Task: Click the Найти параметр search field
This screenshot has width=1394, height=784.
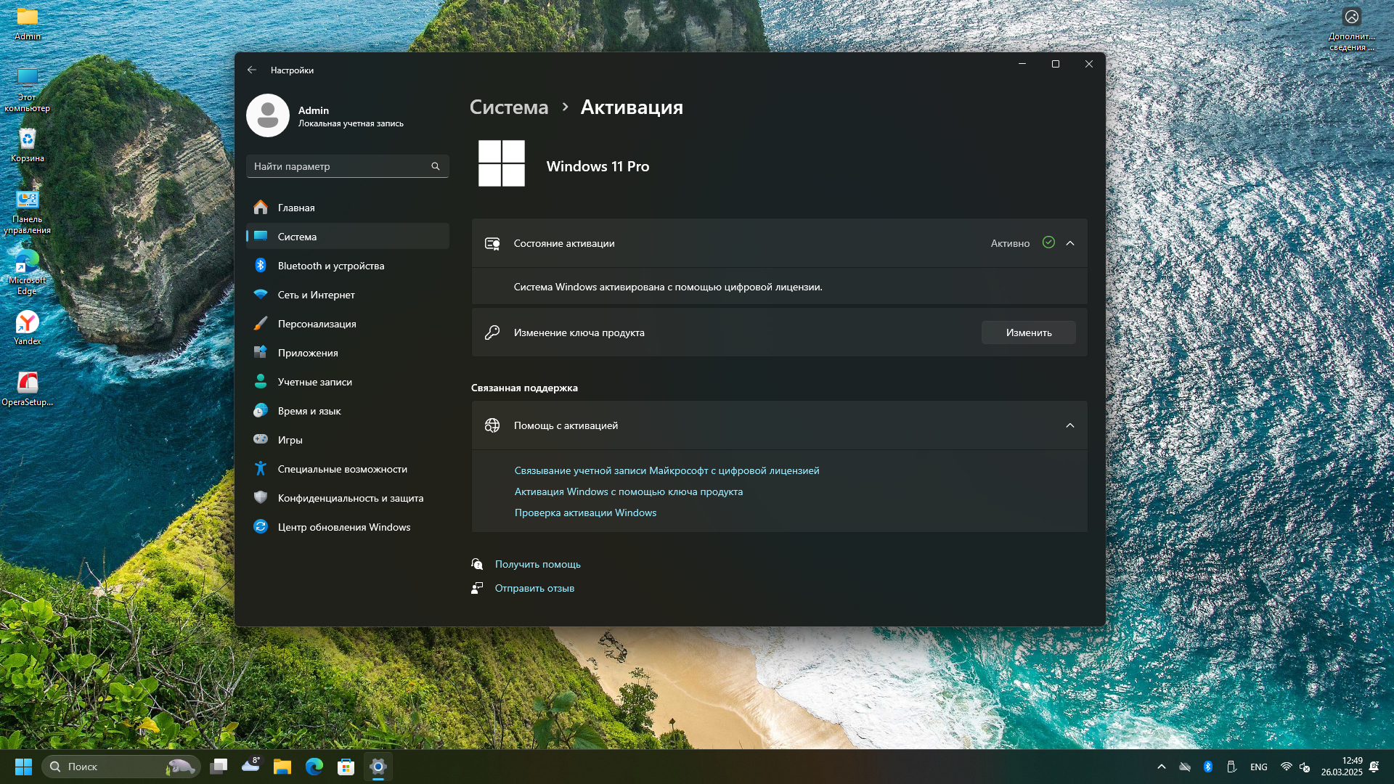Action: pyautogui.click(x=339, y=166)
